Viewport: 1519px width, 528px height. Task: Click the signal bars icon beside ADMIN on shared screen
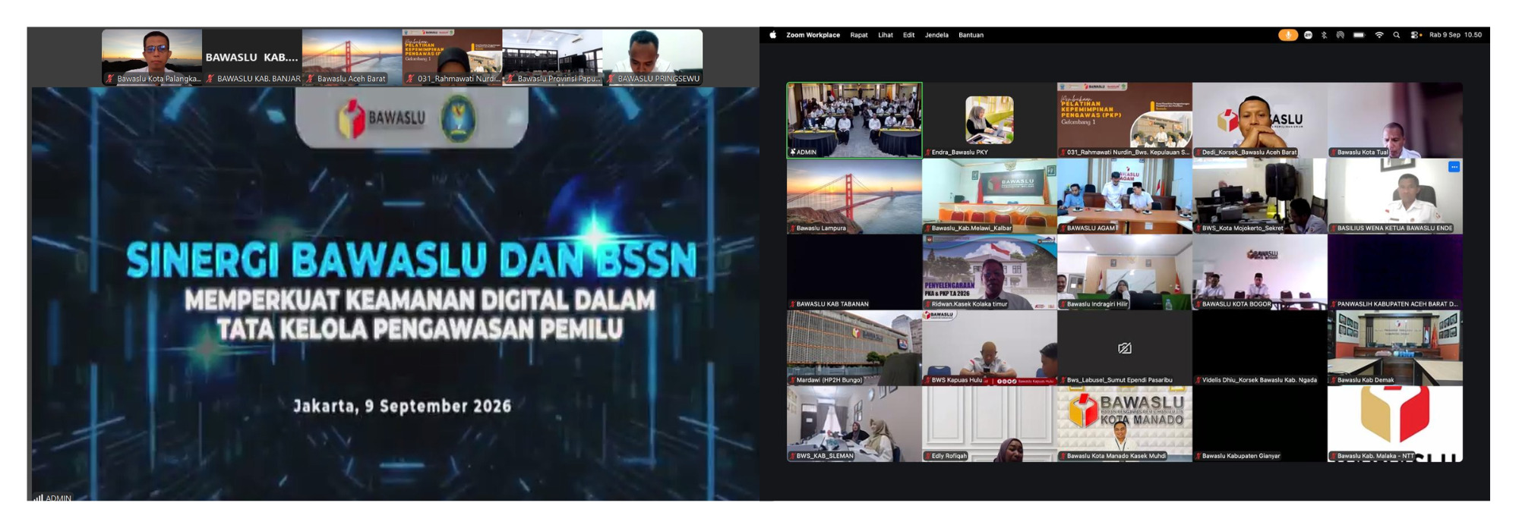coord(38,498)
